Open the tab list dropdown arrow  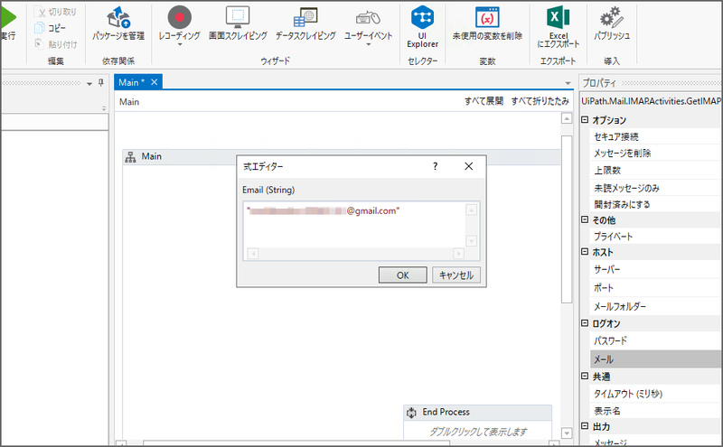(568, 83)
